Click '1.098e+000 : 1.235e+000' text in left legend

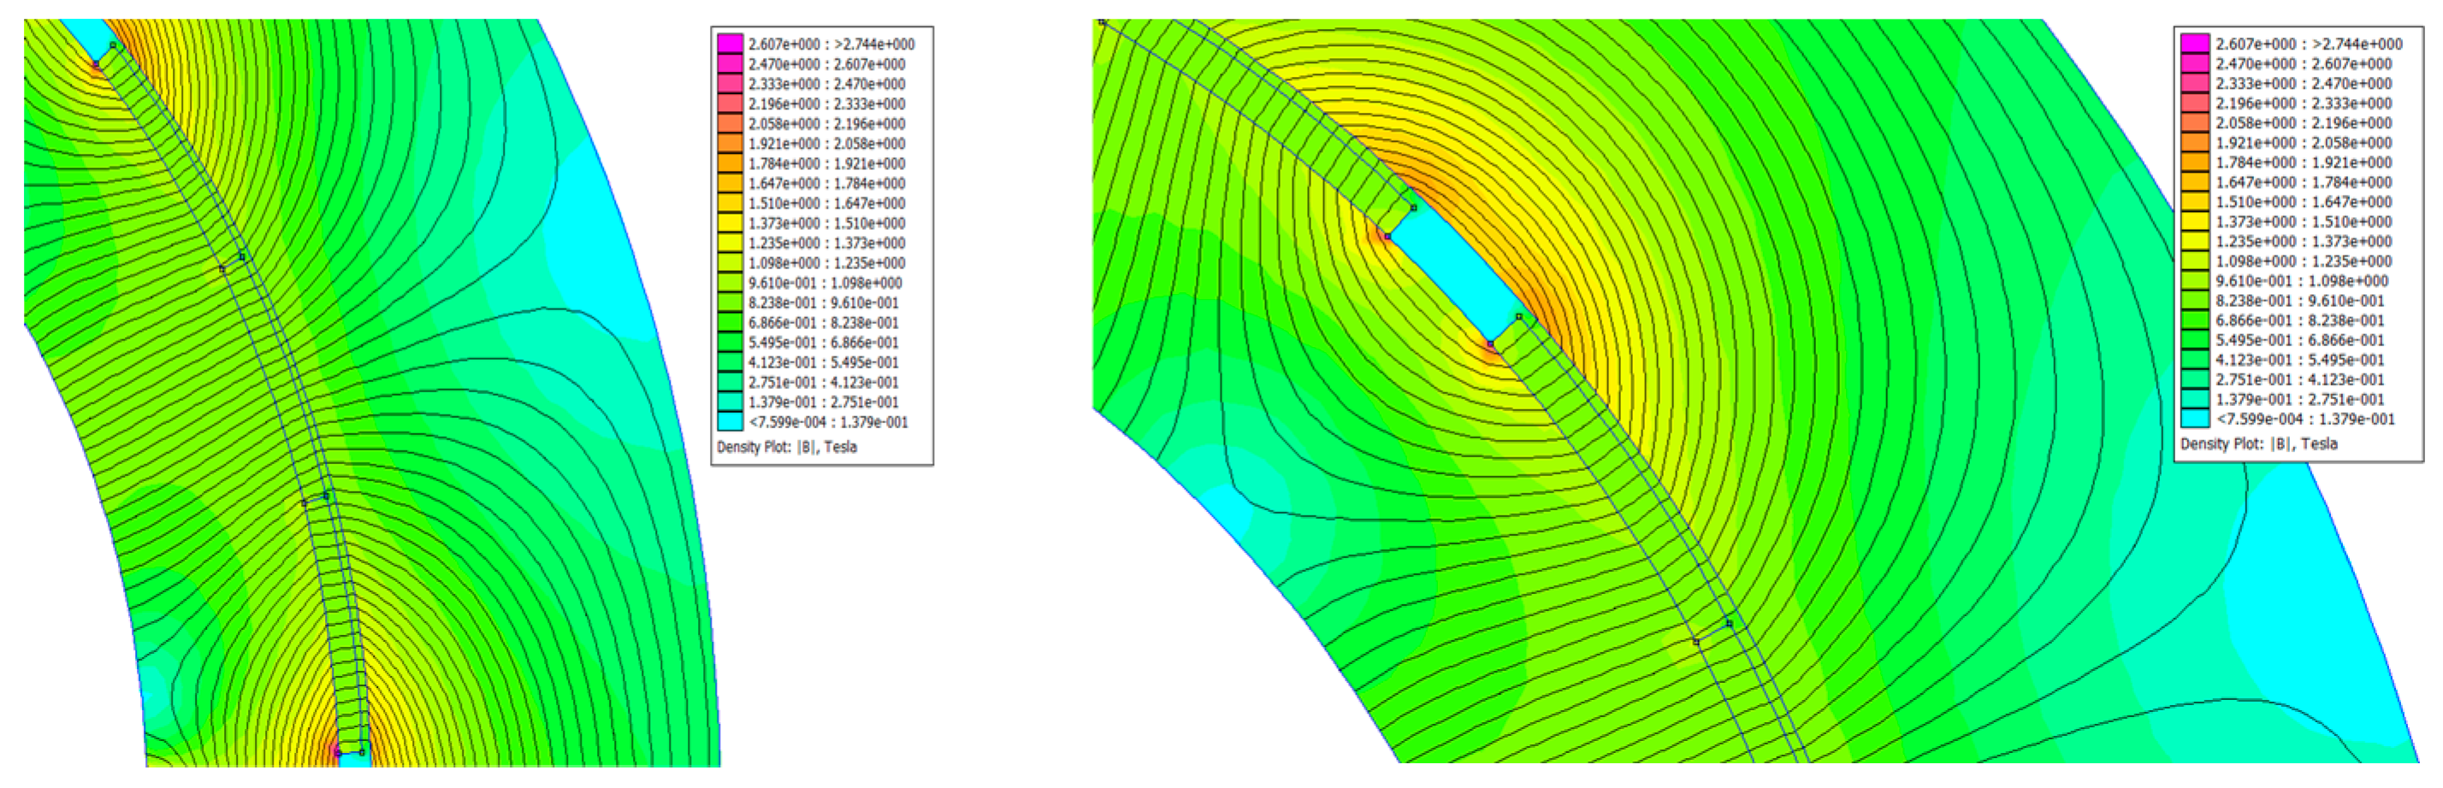pos(827,262)
